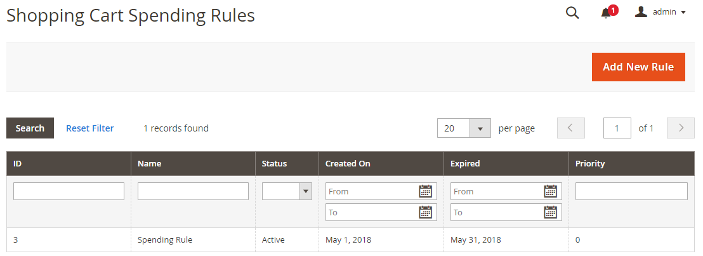Open the search magnifier icon
This screenshot has height=256, width=703.
pyautogui.click(x=572, y=13)
